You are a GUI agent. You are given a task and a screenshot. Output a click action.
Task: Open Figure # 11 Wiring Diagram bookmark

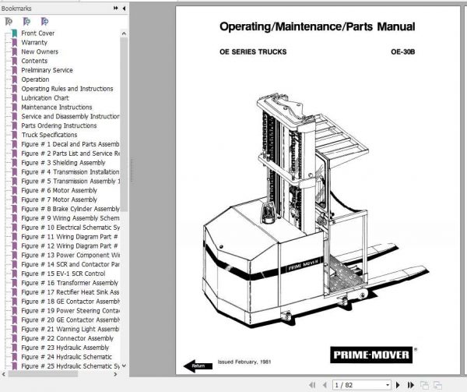click(x=70, y=237)
